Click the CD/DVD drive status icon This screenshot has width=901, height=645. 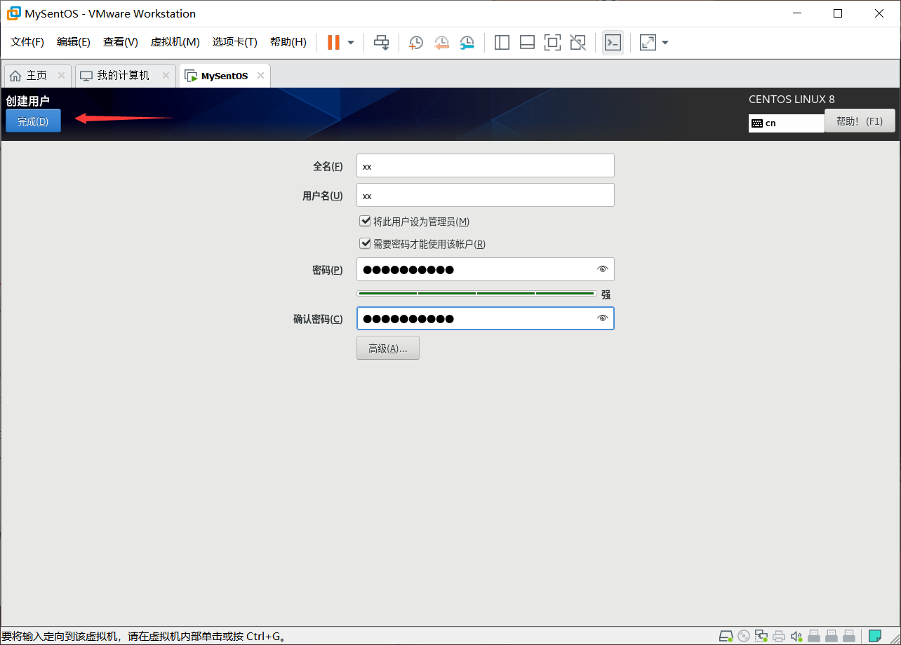(744, 636)
